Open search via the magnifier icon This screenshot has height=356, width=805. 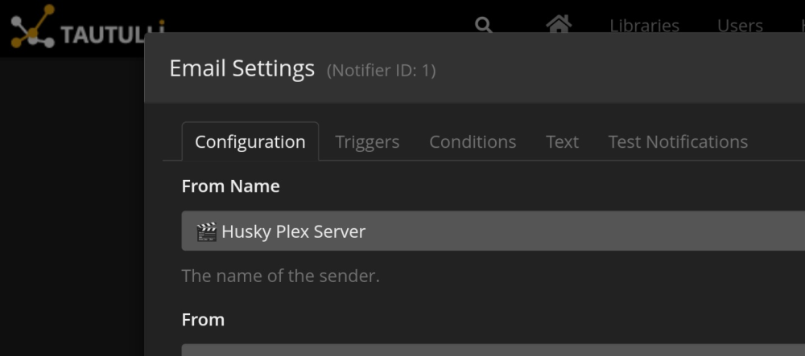pos(483,25)
